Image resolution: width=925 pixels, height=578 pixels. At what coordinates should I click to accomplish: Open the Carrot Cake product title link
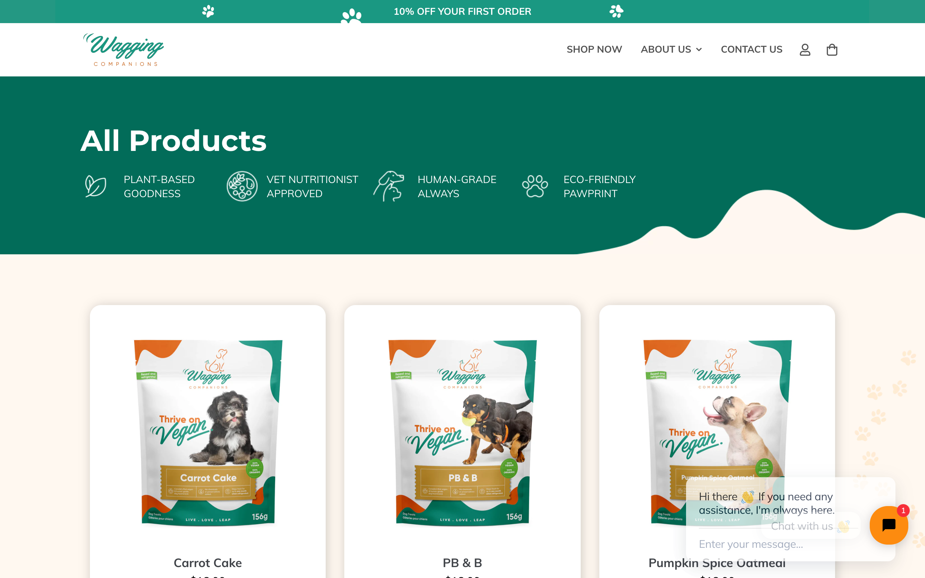(x=207, y=563)
